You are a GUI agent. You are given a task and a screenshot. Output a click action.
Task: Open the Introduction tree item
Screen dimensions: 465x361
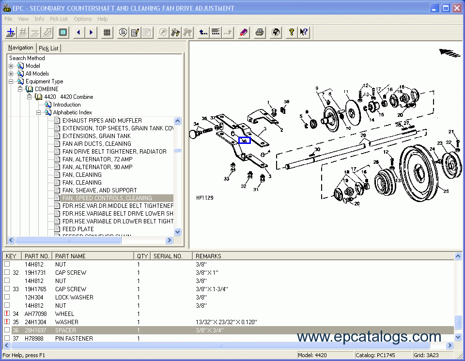point(67,105)
